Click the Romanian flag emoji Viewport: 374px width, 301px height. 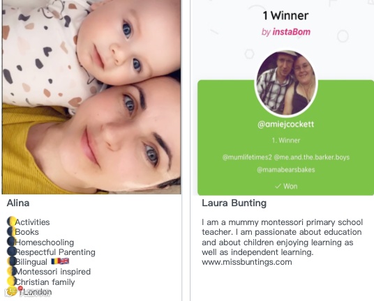(x=55, y=261)
